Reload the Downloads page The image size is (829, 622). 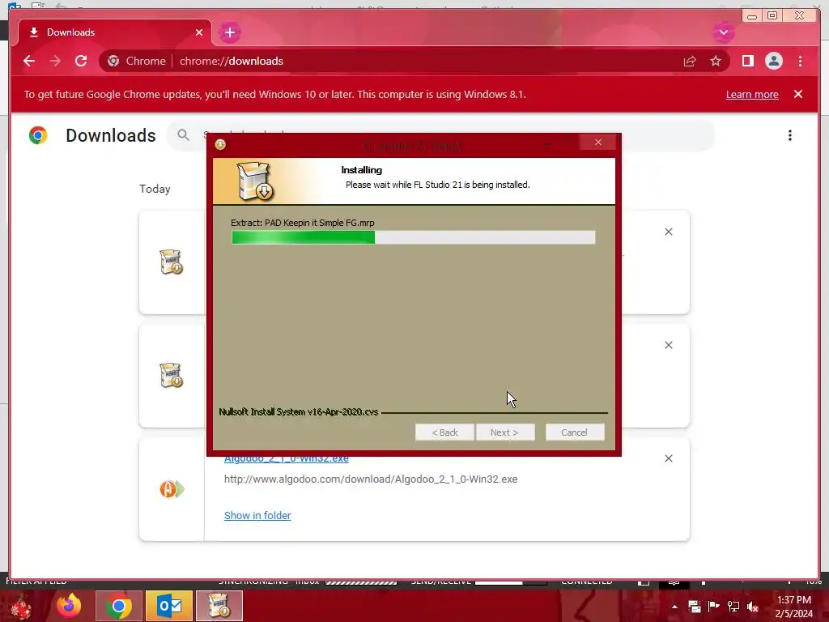[81, 61]
